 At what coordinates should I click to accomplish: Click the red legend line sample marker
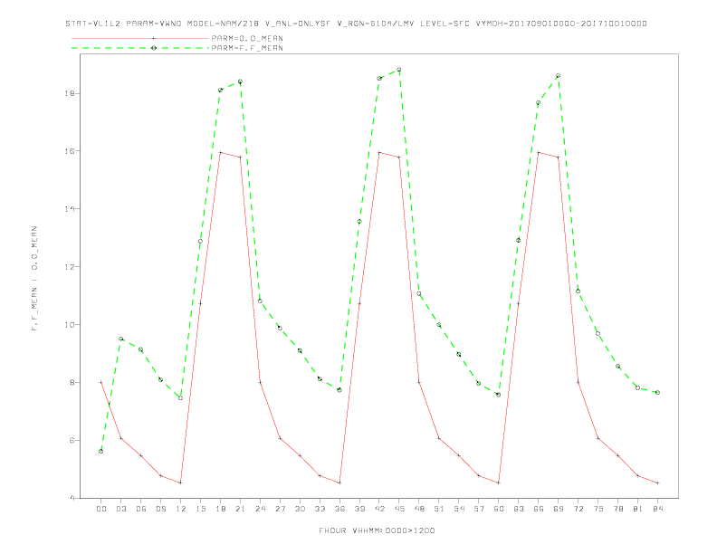coord(154,38)
